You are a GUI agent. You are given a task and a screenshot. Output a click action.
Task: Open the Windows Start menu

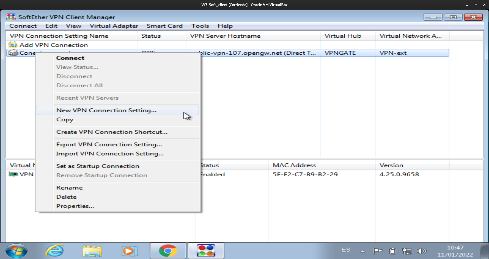17,251
